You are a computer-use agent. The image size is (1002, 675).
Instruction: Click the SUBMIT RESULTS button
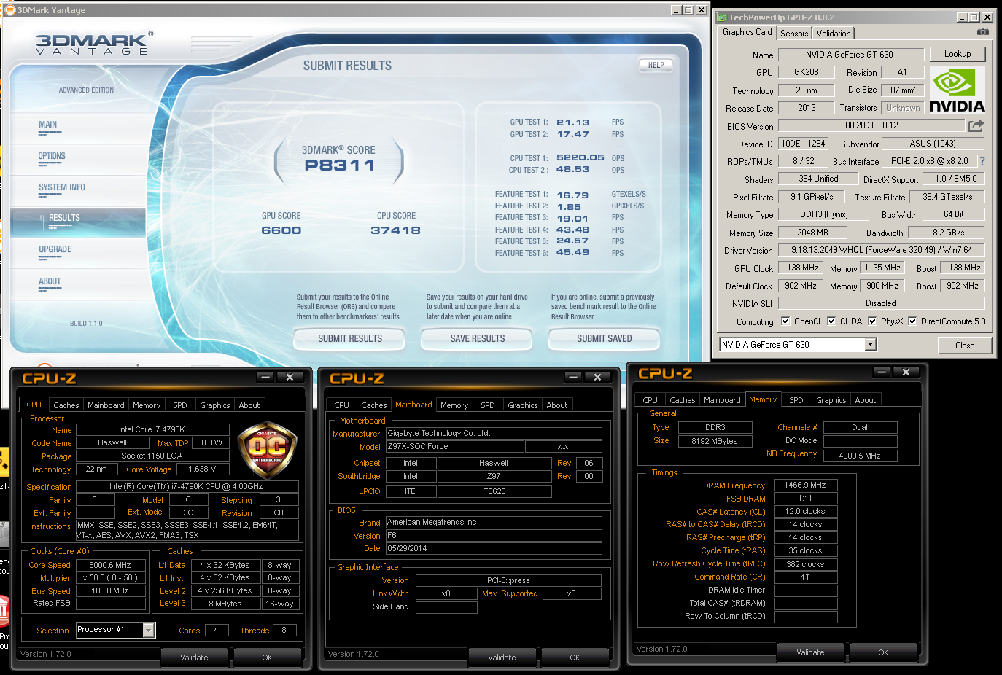tap(350, 339)
